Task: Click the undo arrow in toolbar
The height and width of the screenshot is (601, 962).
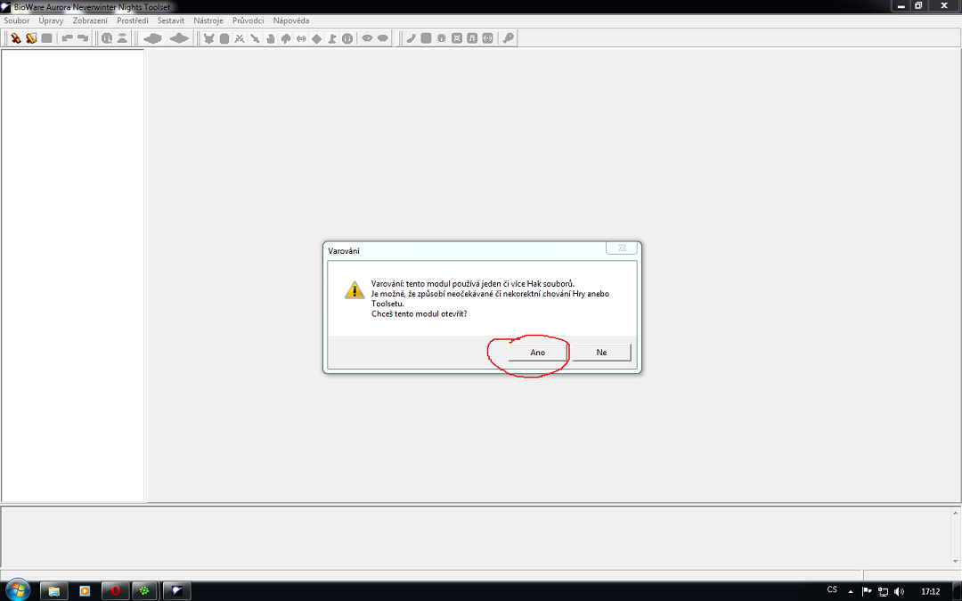Action: pyautogui.click(x=67, y=38)
